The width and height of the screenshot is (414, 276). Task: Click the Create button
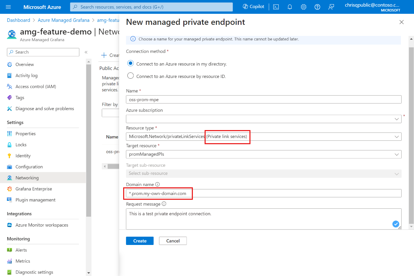point(139,240)
